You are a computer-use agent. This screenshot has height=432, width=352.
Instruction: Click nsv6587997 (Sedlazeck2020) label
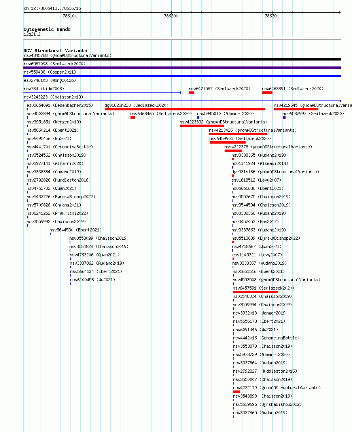[313, 113]
